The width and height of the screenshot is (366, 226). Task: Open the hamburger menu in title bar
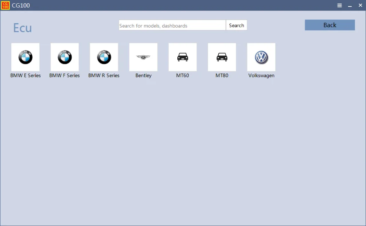340,5
